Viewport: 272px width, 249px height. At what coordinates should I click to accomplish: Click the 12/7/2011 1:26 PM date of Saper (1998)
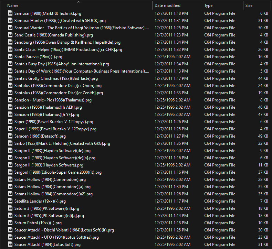(171, 122)
